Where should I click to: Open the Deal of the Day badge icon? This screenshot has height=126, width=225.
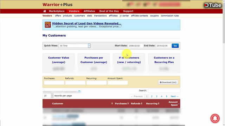(x=48, y=25)
